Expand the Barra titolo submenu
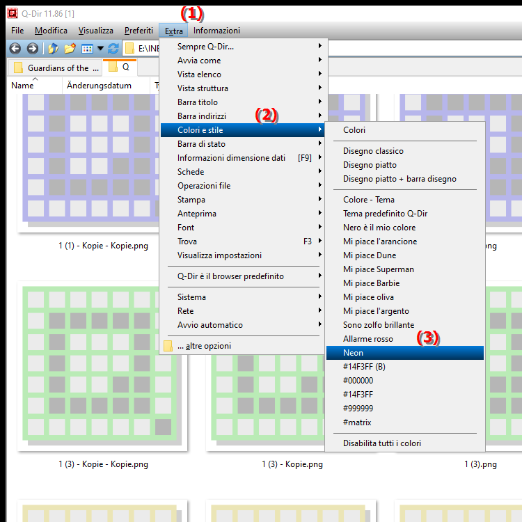 pos(243,102)
